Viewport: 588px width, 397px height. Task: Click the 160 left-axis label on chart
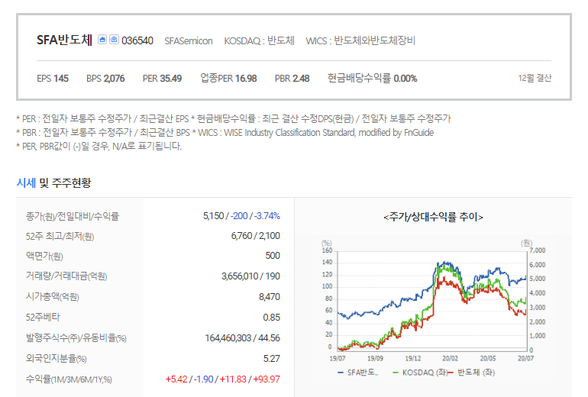click(x=327, y=250)
